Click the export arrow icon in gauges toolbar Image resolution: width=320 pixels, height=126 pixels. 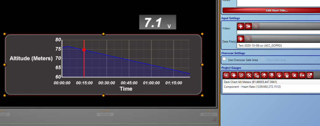(x=309, y=75)
